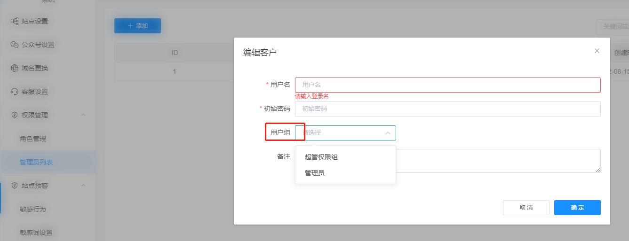Click the 站点预警 shield icon
The width and height of the screenshot is (629, 241).
(14, 186)
